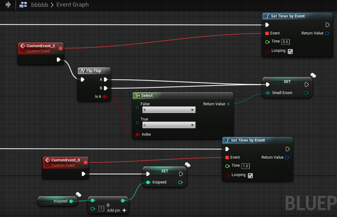This screenshot has height=217, width=337.
Task: Click the blueprint graph icon beside bbbbb breadcrumb
Action: coord(23,4)
